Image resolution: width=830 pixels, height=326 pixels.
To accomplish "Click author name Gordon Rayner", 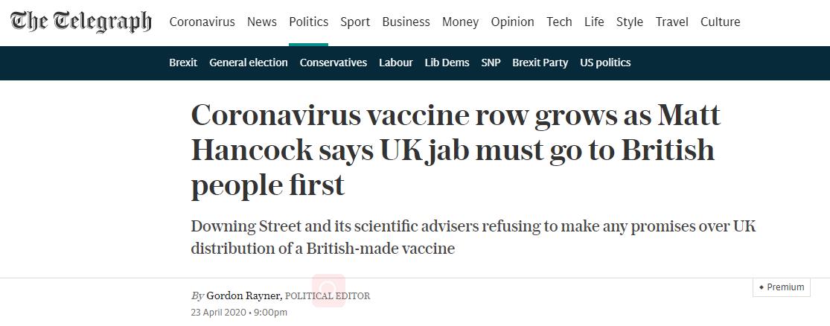I will click(x=243, y=295).
